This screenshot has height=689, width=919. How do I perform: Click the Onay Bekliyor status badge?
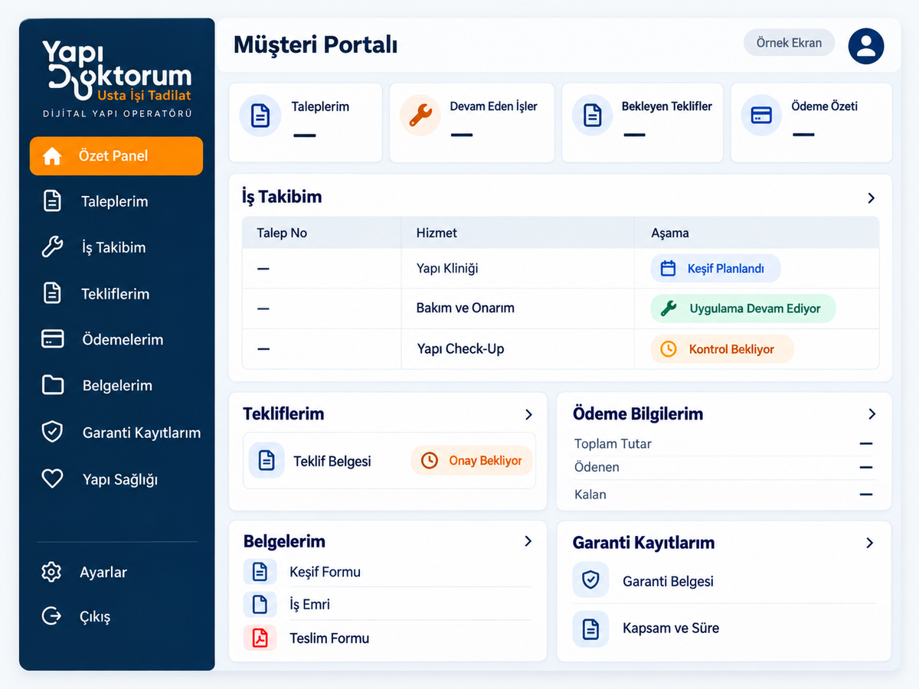click(x=472, y=460)
